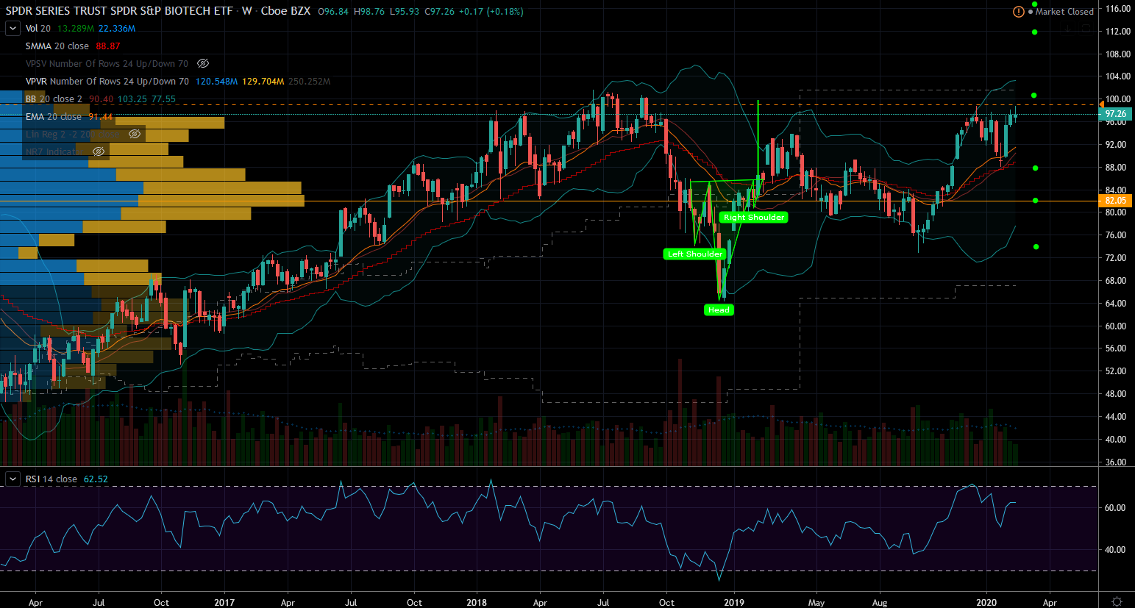This screenshot has width=1135, height=608.
Task: Click the close price C97.26 readout
Action: coord(440,12)
